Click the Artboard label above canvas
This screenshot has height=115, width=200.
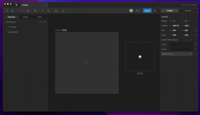(58, 30)
